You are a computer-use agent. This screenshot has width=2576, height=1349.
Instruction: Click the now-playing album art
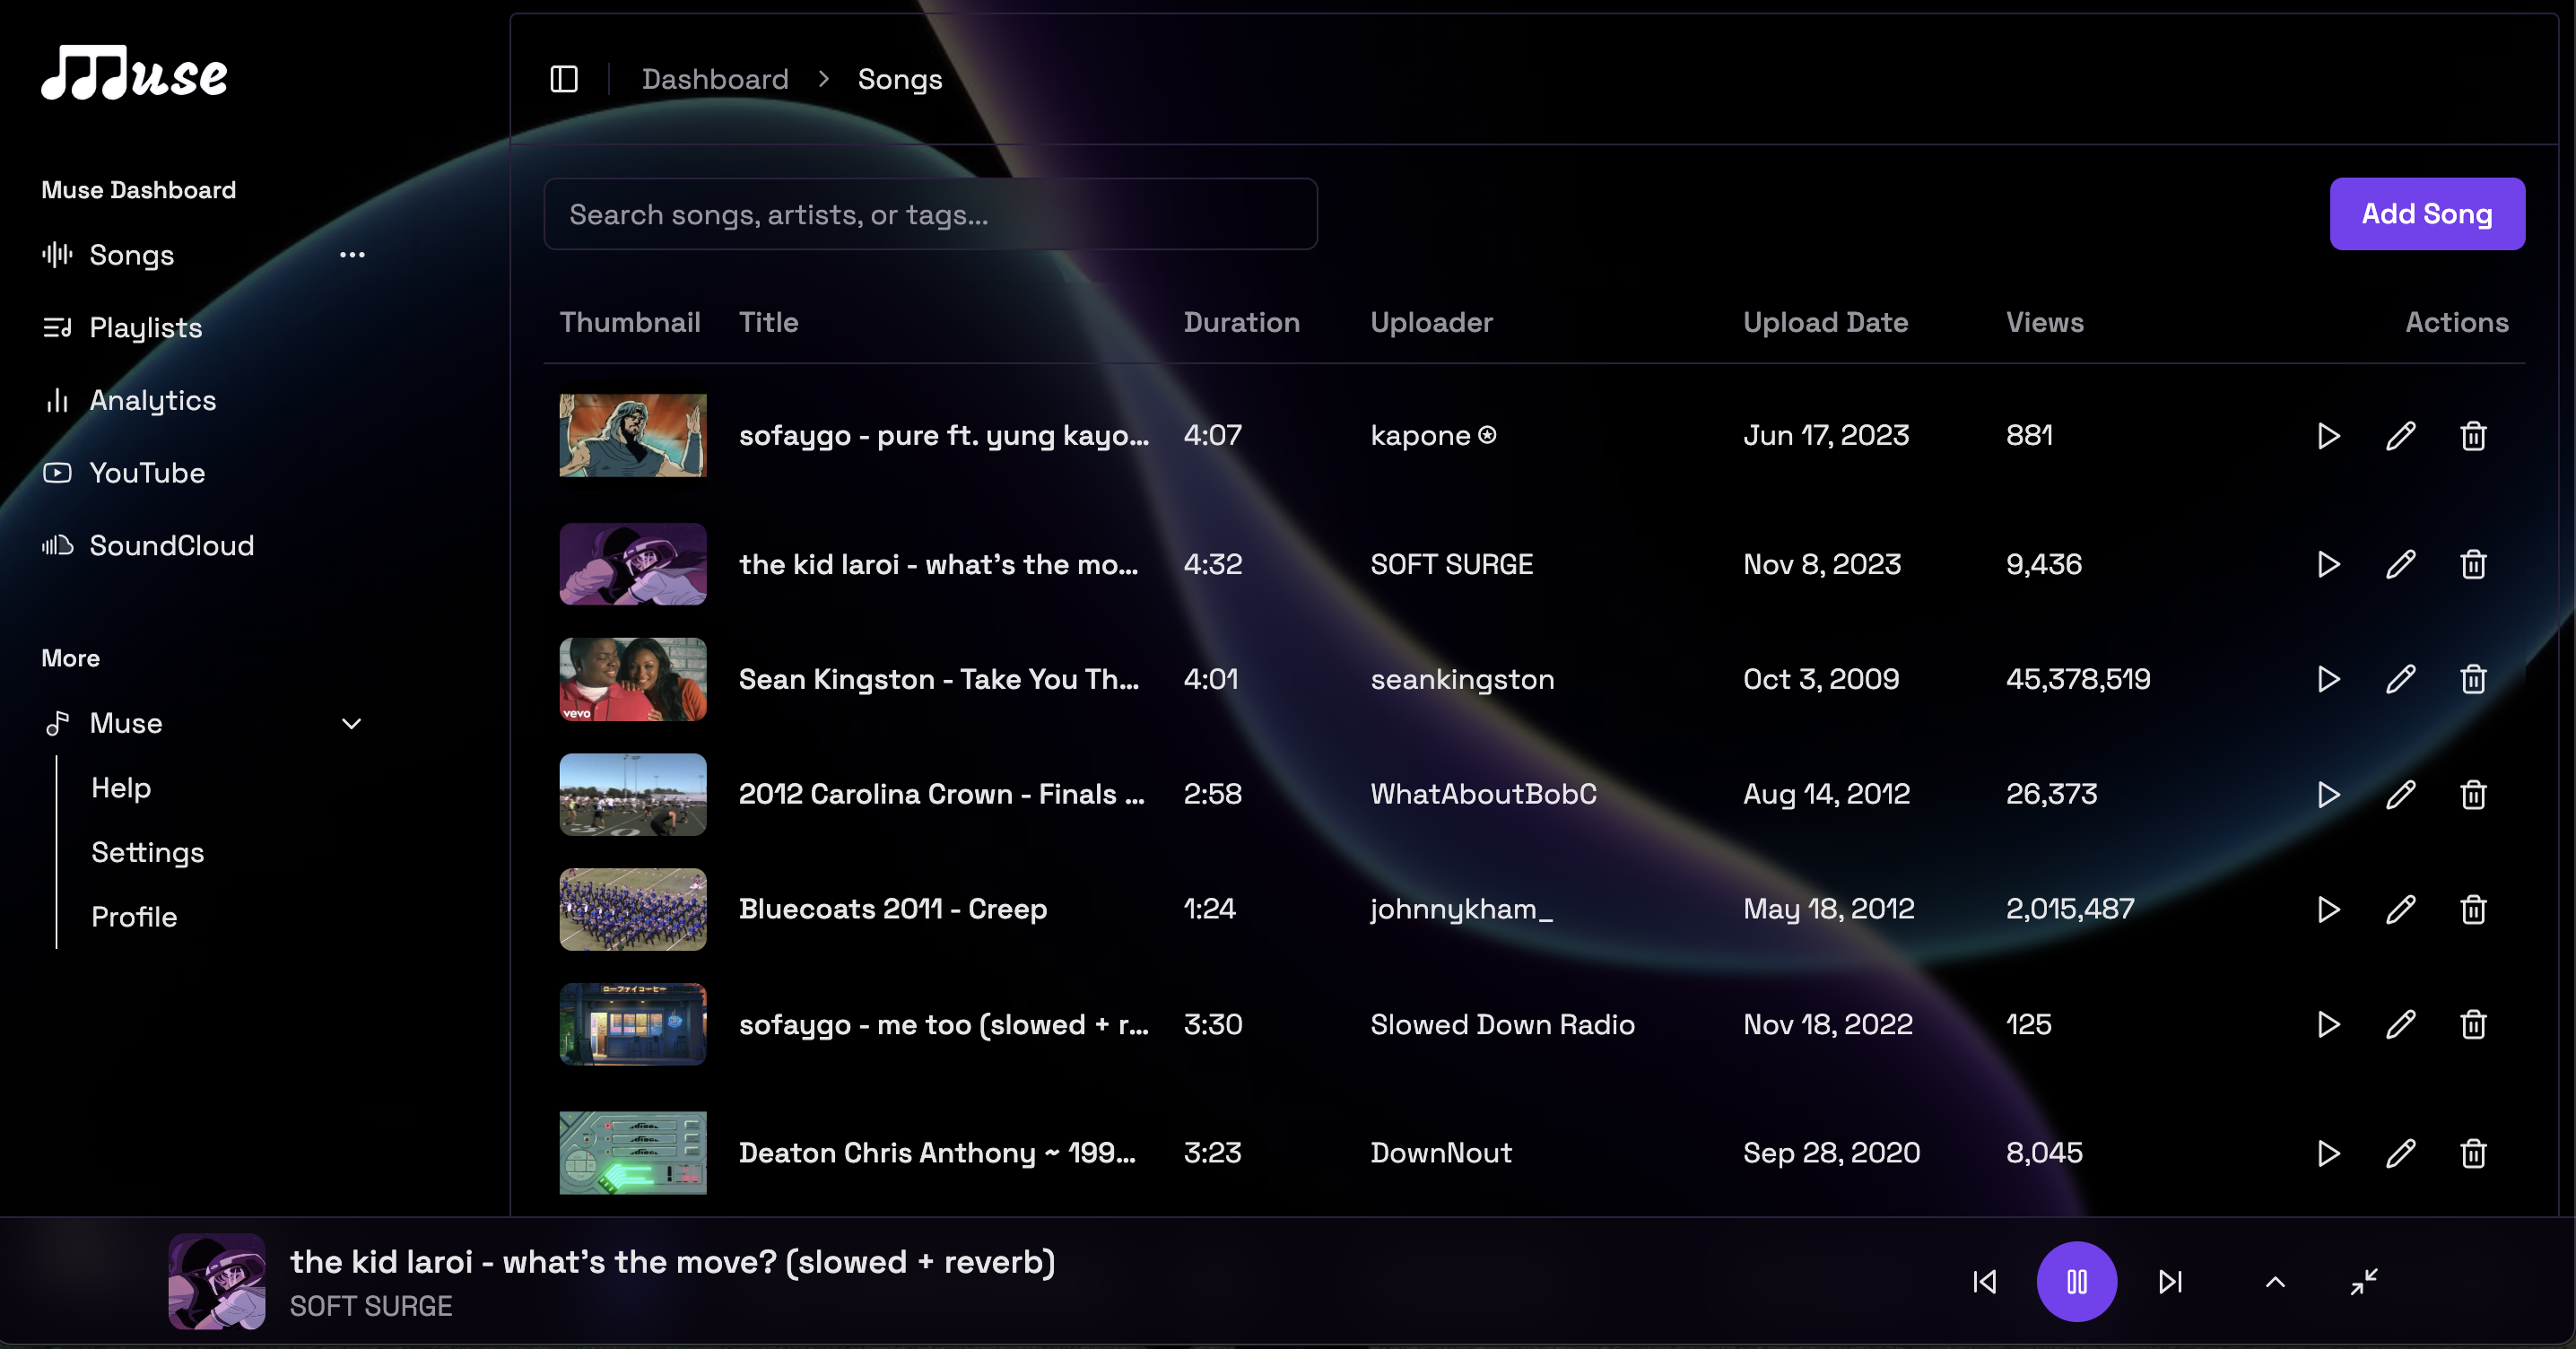[x=217, y=1281]
